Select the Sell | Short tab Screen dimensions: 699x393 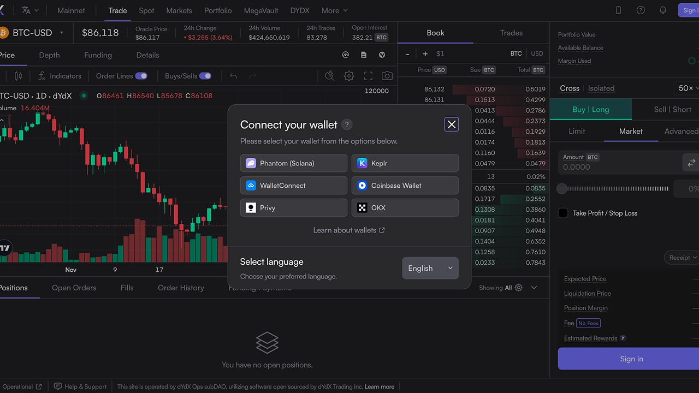672,109
